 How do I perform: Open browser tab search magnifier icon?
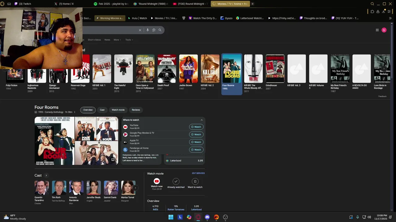pos(372,4)
